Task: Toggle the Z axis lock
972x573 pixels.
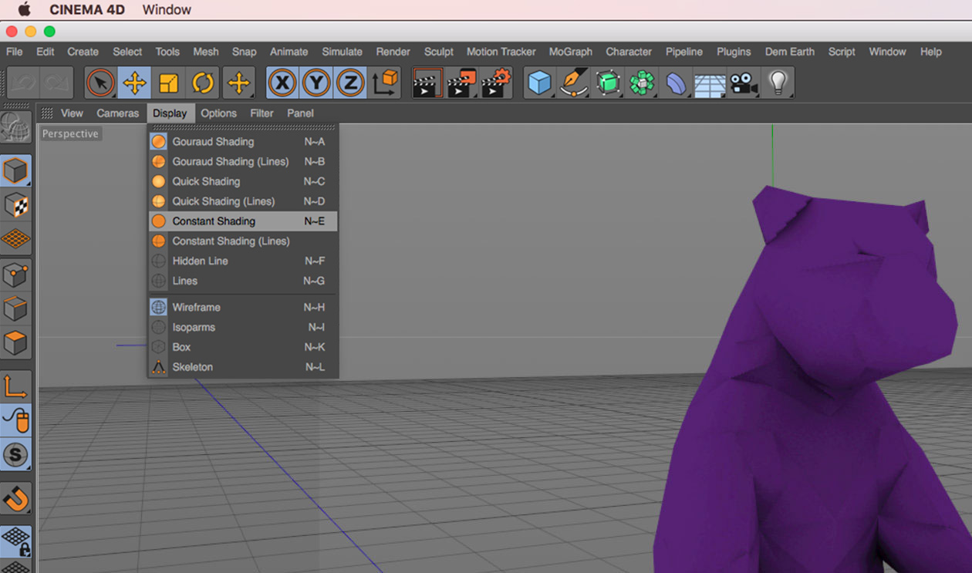Action: [x=350, y=83]
